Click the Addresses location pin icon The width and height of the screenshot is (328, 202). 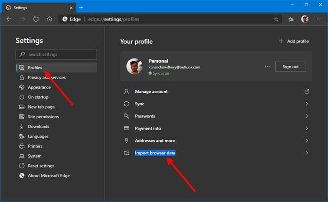pyautogui.click(x=126, y=140)
